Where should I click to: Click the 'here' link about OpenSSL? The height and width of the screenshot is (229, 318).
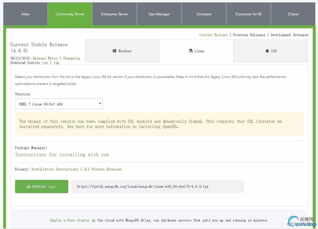(x=80, y=126)
